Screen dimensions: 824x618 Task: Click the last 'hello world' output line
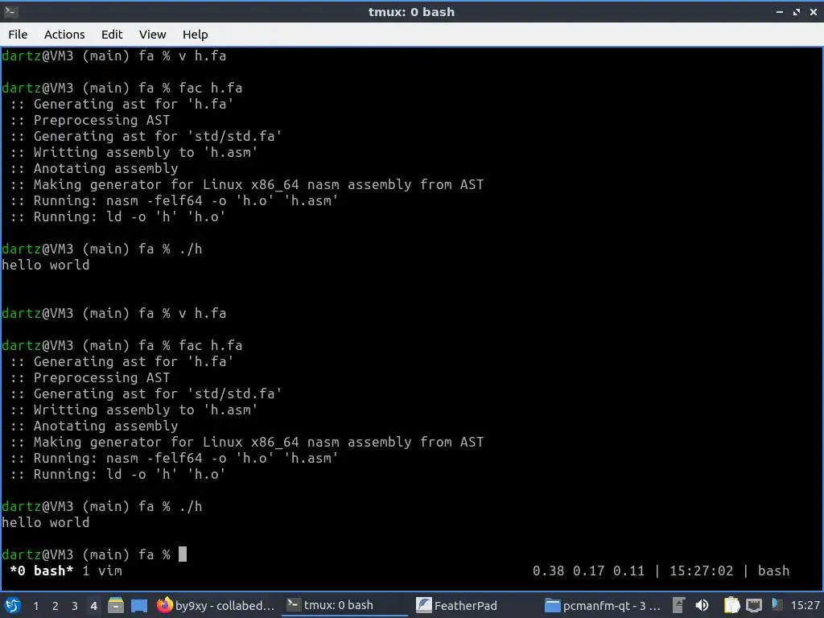coord(46,522)
